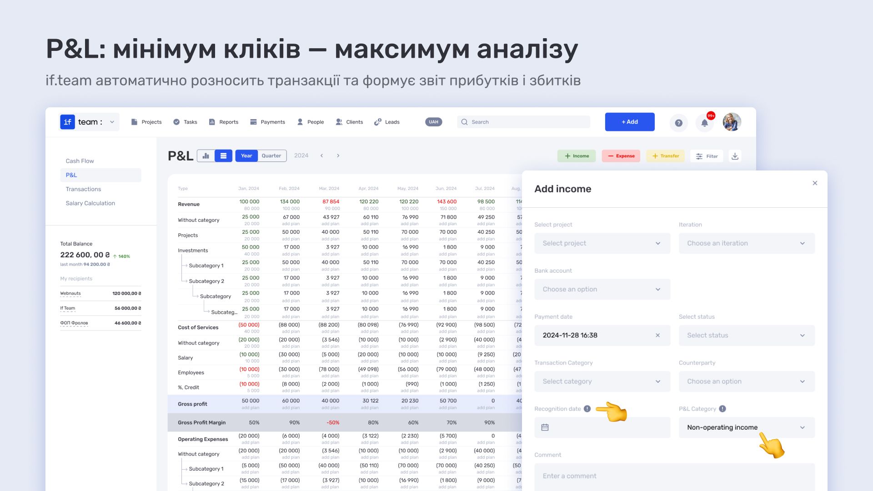Click Revenue value 87 854 for March
The width and height of the screenshot is (873, 491).
pos(331,201)
